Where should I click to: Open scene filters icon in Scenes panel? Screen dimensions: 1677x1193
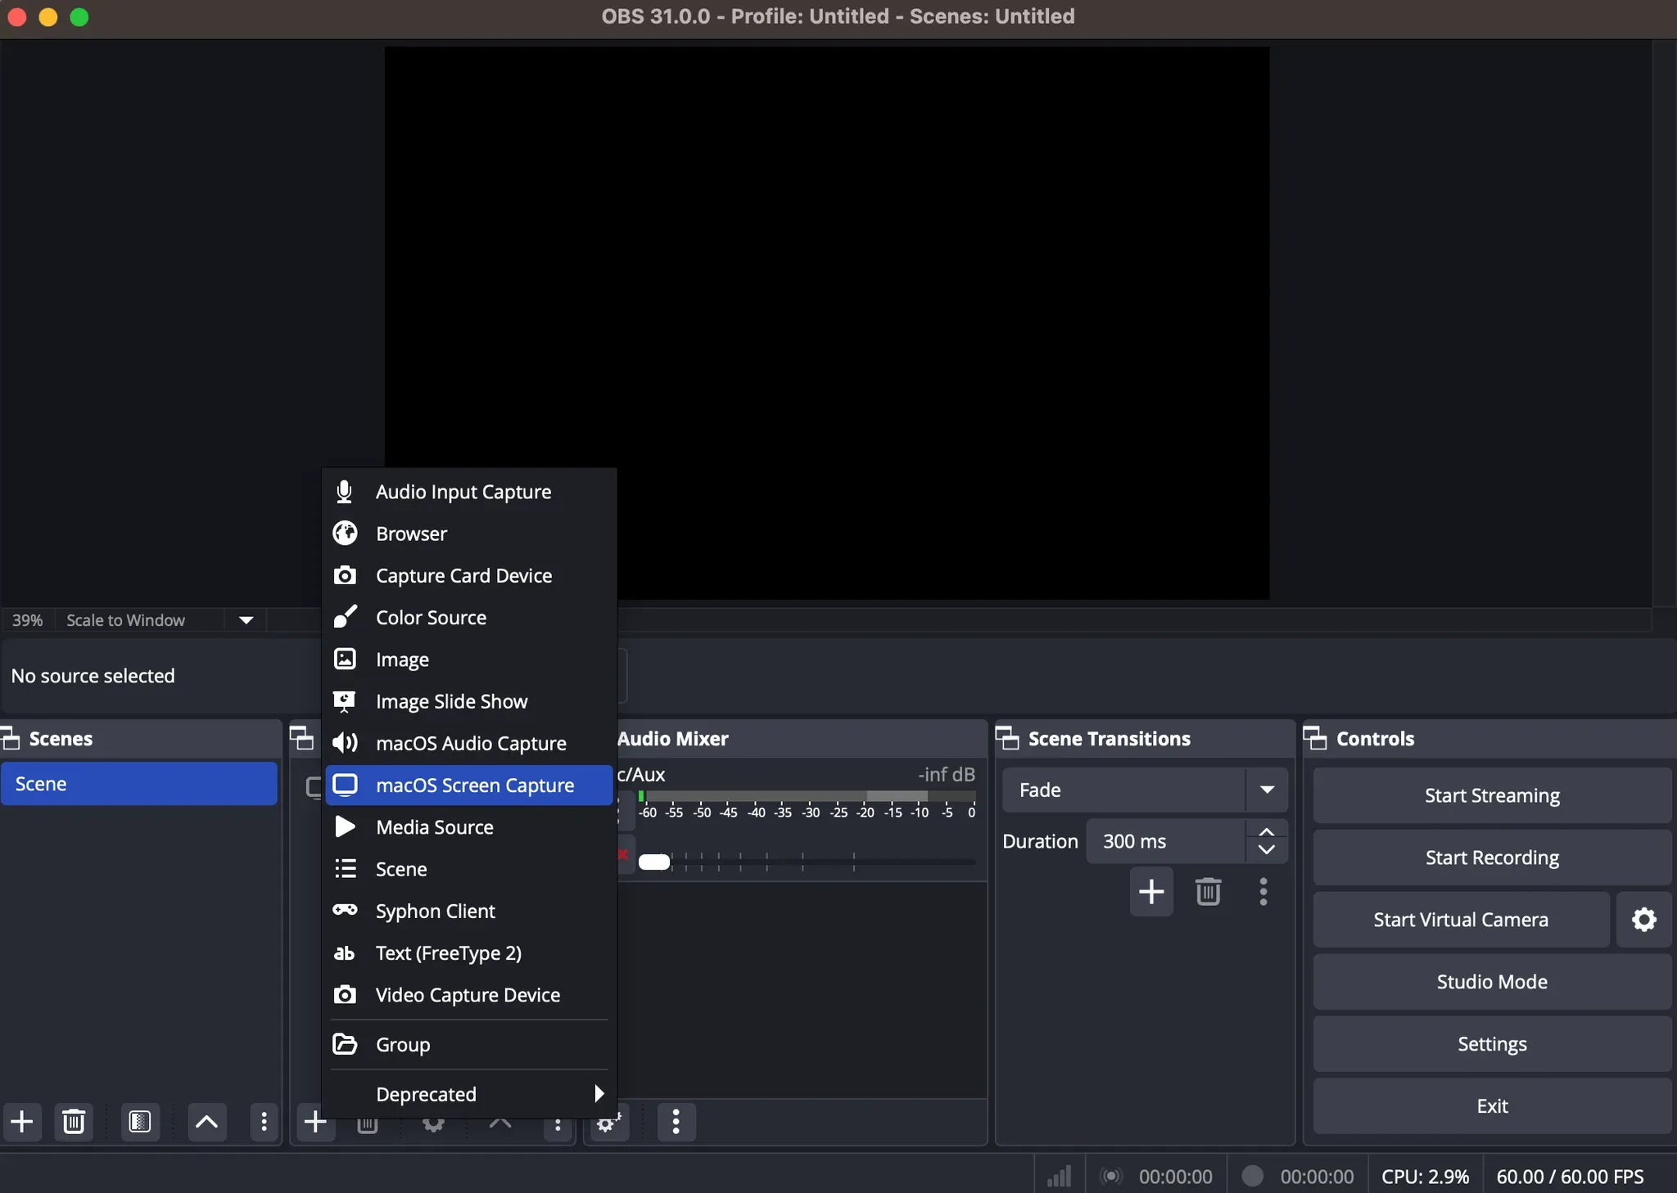point(140,1121)
